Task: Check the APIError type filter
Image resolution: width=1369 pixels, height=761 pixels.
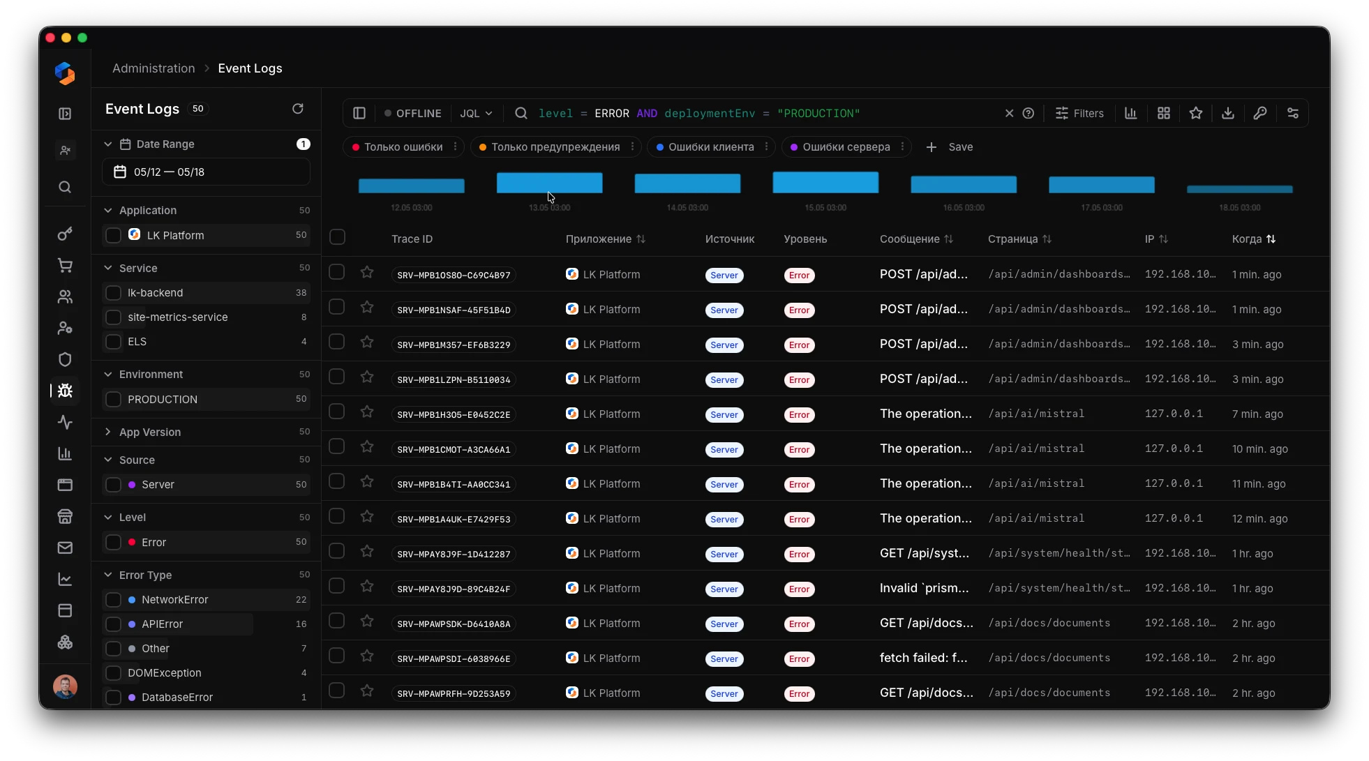Action: (x=113, y=624)
